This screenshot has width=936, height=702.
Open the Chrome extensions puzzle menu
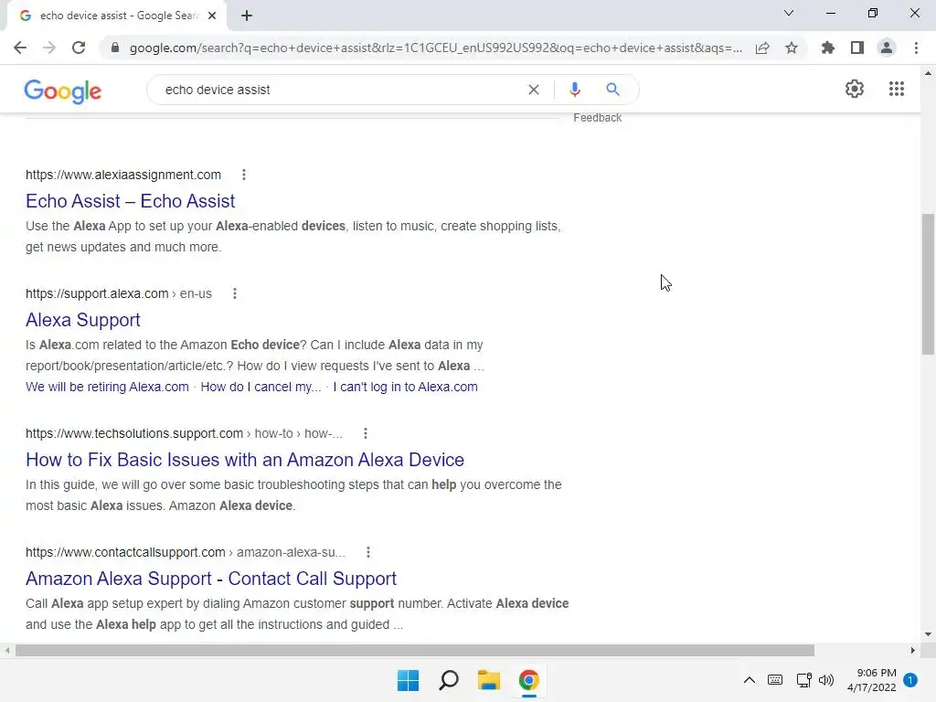click(827, 48)
